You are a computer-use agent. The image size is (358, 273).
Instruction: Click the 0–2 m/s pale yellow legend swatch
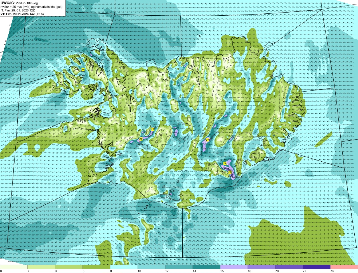coord(14,267)
